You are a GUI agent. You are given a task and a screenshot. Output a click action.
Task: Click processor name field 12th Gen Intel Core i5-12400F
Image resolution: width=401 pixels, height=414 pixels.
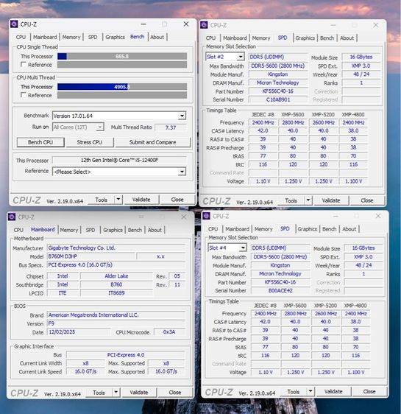[x=119, y=160]
